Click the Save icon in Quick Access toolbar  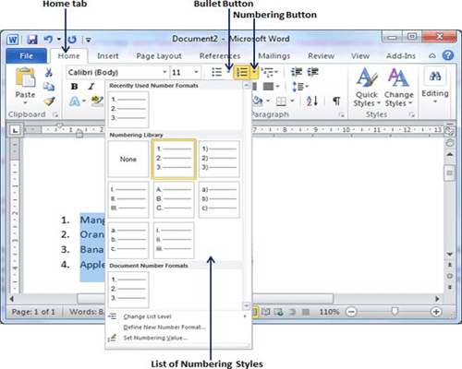[x=32, y=40]
